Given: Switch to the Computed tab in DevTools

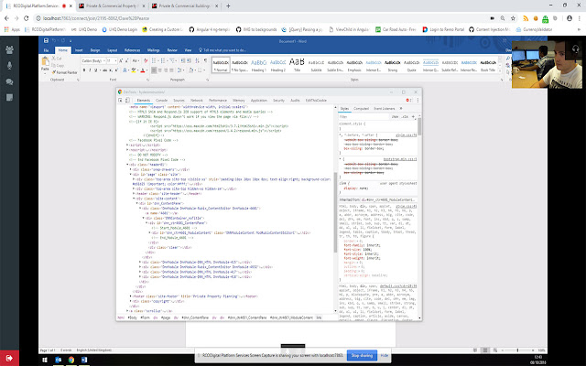Looking at the screenshot, I should point(361,109).
